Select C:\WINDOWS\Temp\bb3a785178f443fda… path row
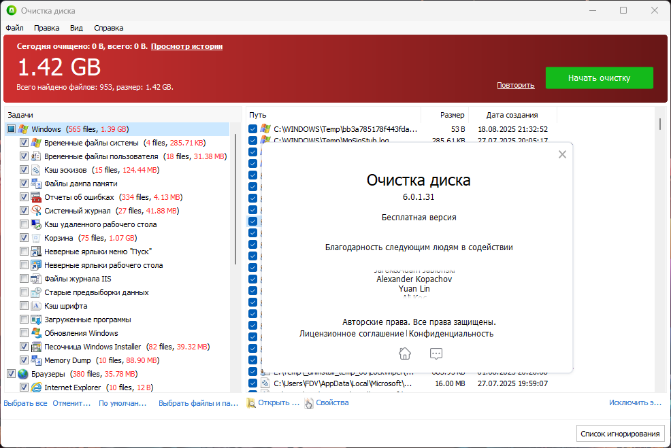This screenshot has height=448, width=671. [x=345, y=128]
